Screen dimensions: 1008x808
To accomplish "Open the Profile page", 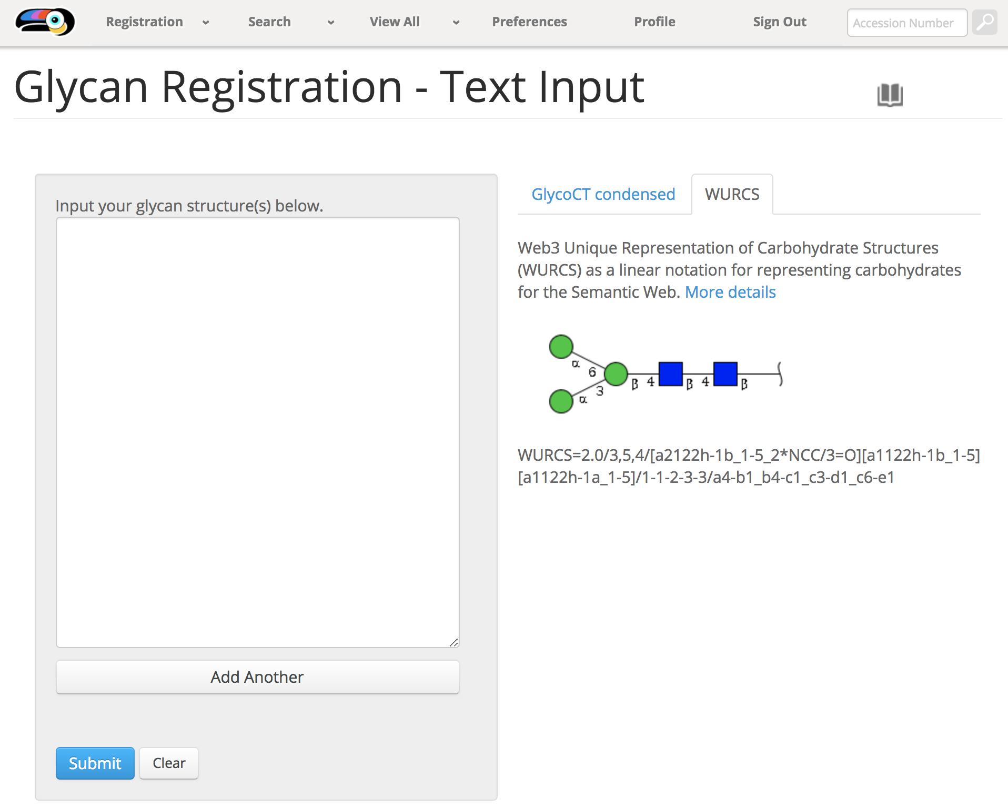I will (654, 22).
